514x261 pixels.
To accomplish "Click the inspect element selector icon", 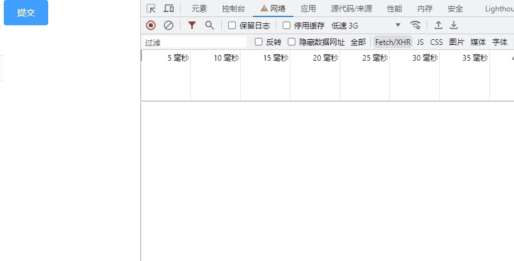I will 151,8.
